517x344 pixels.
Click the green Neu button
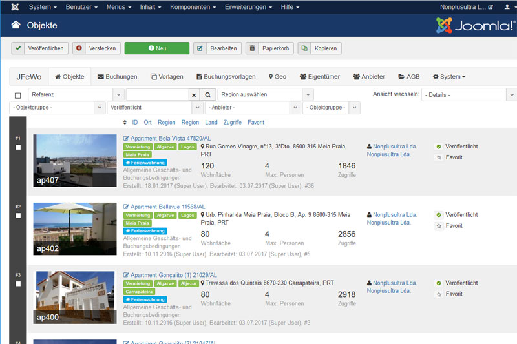(157, 48)
